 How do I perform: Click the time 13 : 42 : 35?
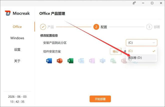click(x=17, y=102)
